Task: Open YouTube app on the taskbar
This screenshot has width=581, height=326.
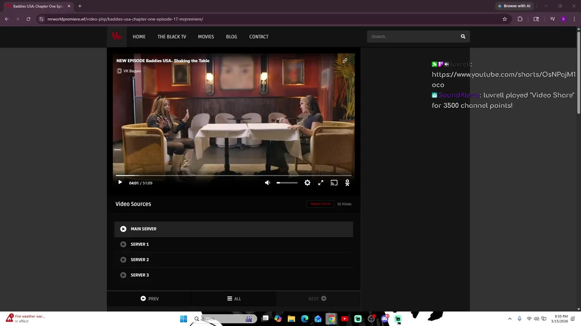Action: click(x=345, y=319)
